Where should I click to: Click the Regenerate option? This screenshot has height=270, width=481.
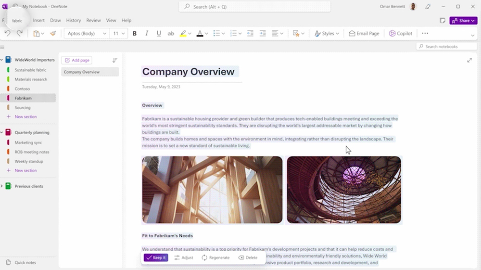(215, 257)
